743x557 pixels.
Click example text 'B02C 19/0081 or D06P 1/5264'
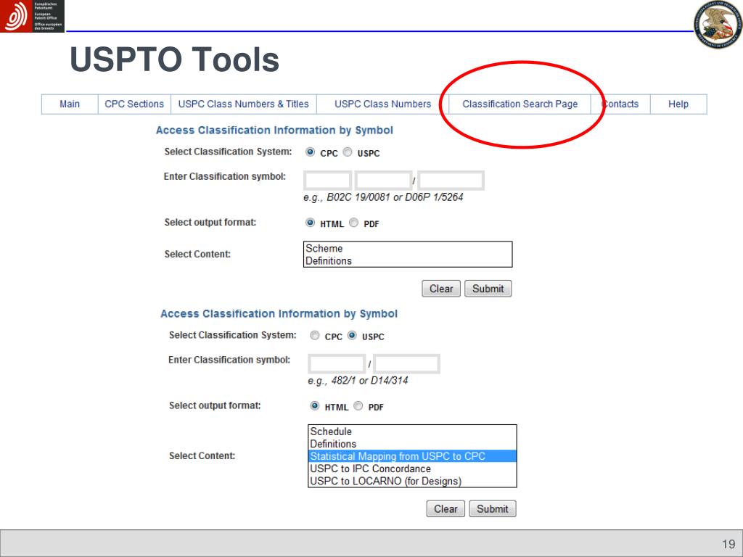pyautogui.click(x=395, y=197)
